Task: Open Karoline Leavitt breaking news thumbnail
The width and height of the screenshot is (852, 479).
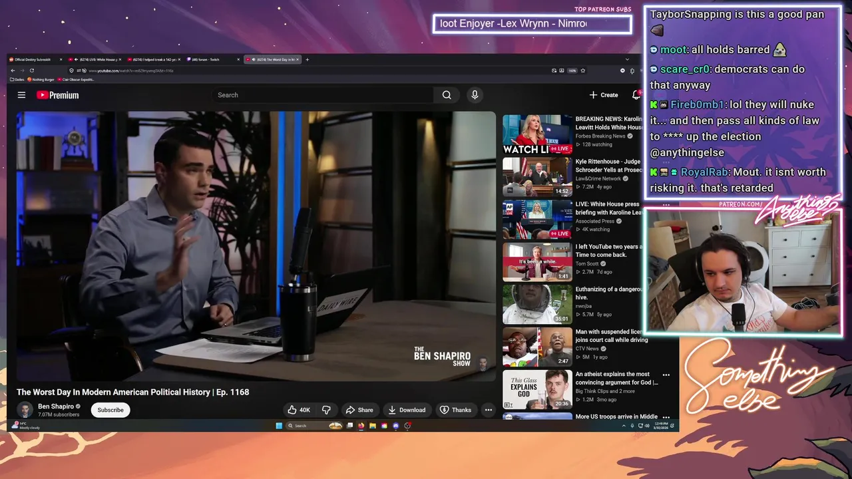Action: 537,134
